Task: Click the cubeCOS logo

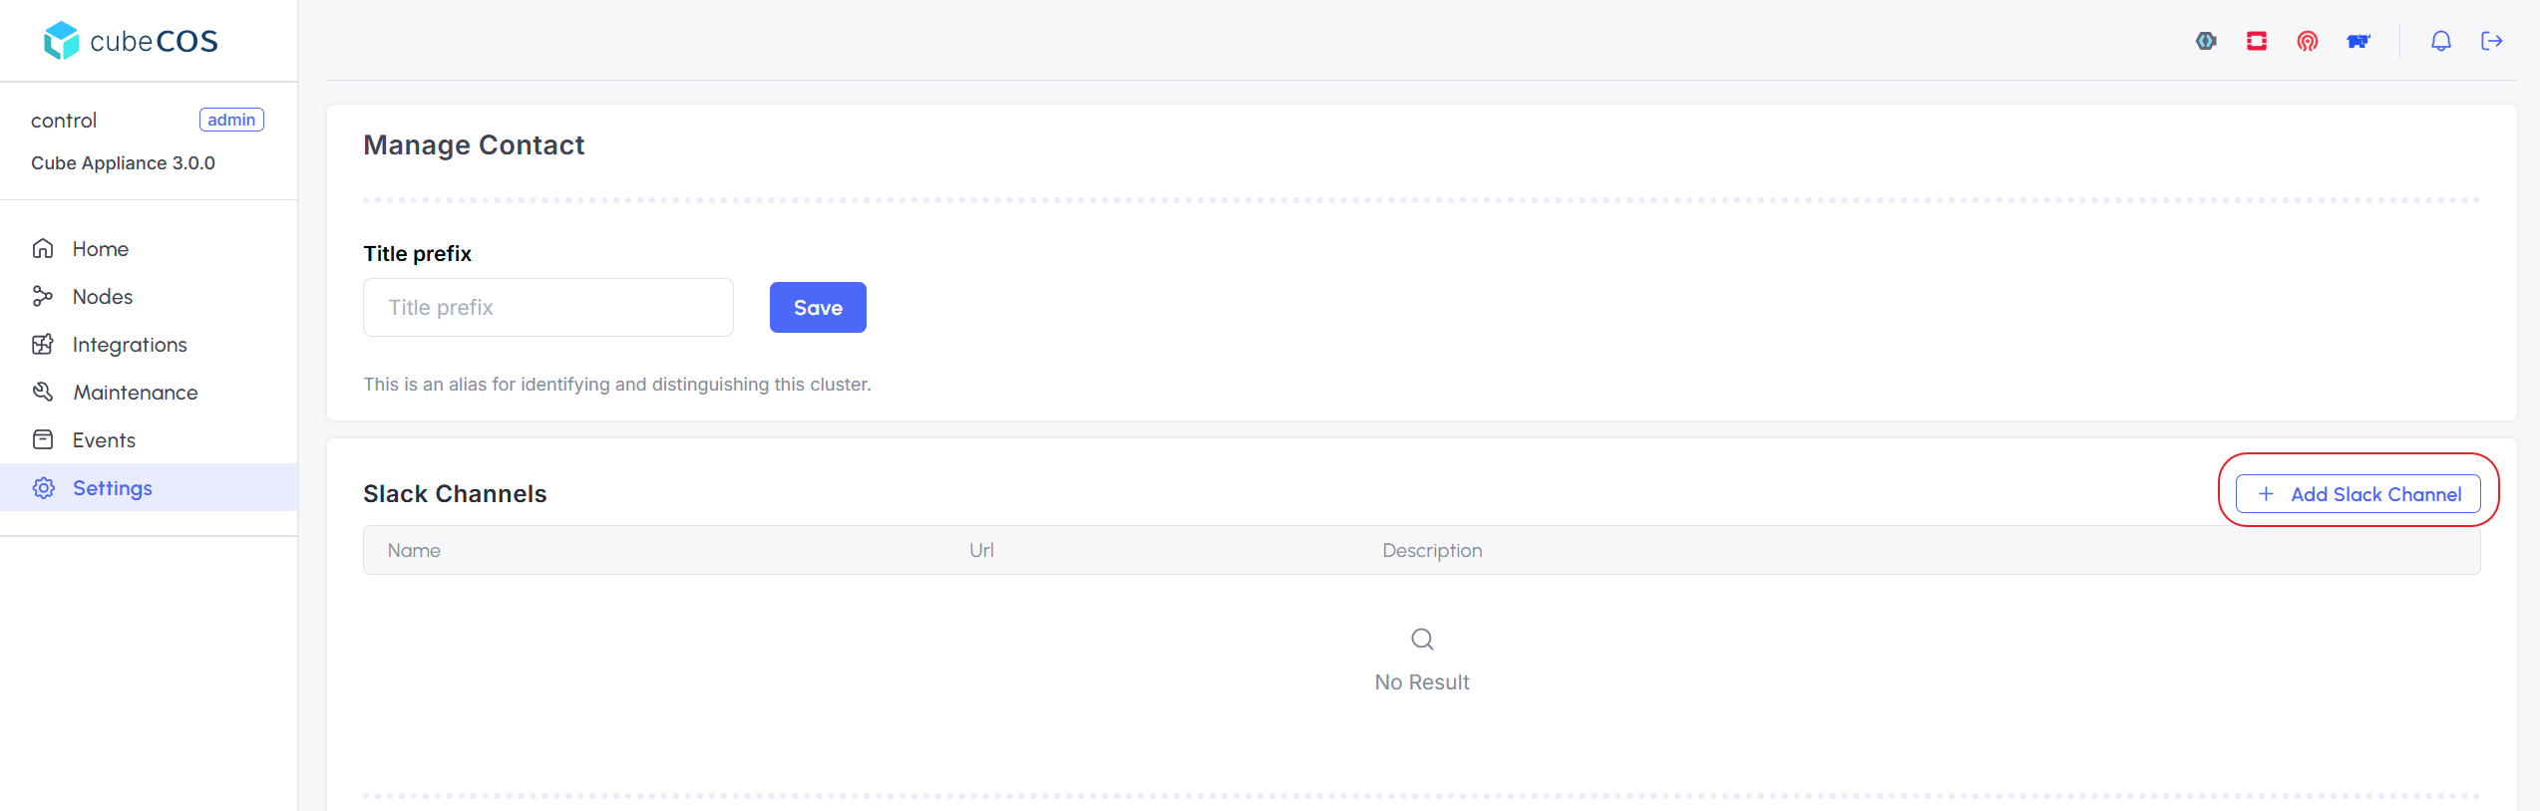Action: tap(131, 41)
